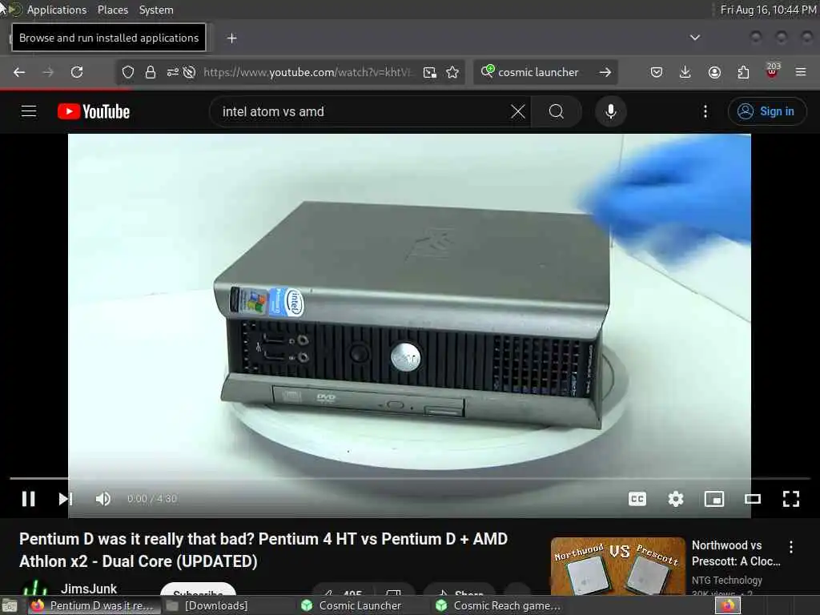Open site permissions icon in URL bar
The width and height of the screenshot is (820, 615).
(173, 72)
